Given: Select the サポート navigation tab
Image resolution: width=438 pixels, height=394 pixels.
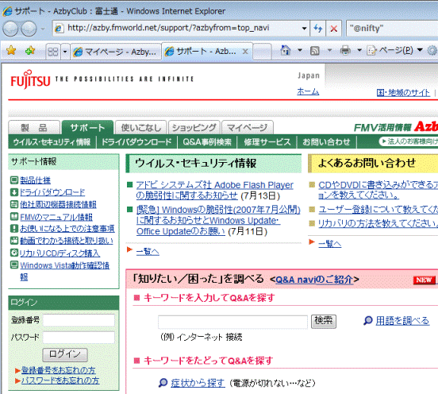Looking at the screenshot, I should coord(87,128).
